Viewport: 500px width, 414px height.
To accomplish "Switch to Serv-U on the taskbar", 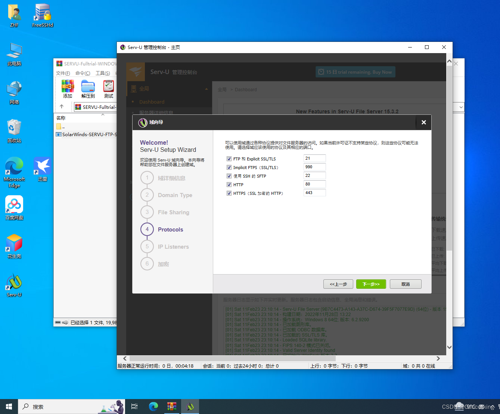I will (x=190, y=407).
